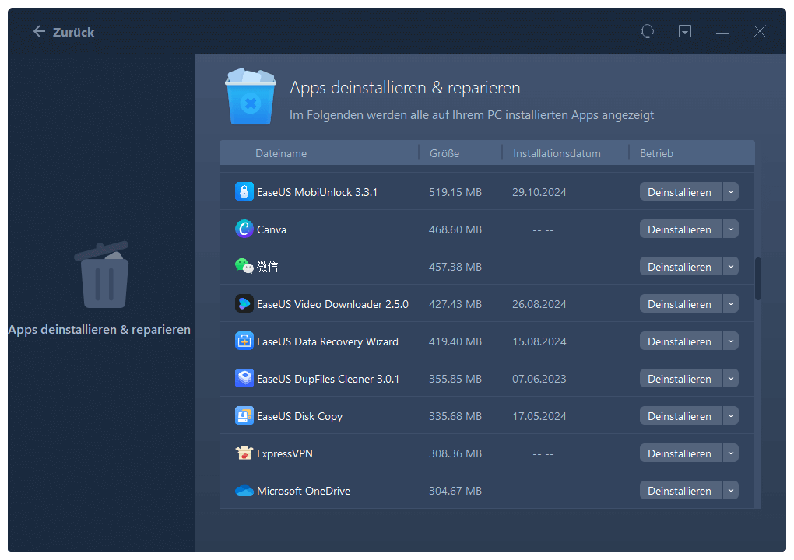Uninstall Canva with Deinstallieren button
Screen dimensions: 794x560
[x=680, y=229]
